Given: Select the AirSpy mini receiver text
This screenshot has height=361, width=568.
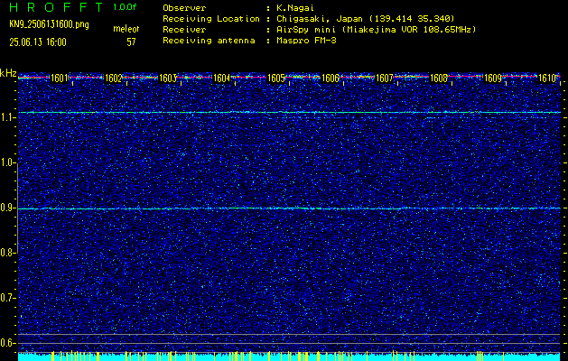Looking at the screenshot, I should click(x=377, y=29).
